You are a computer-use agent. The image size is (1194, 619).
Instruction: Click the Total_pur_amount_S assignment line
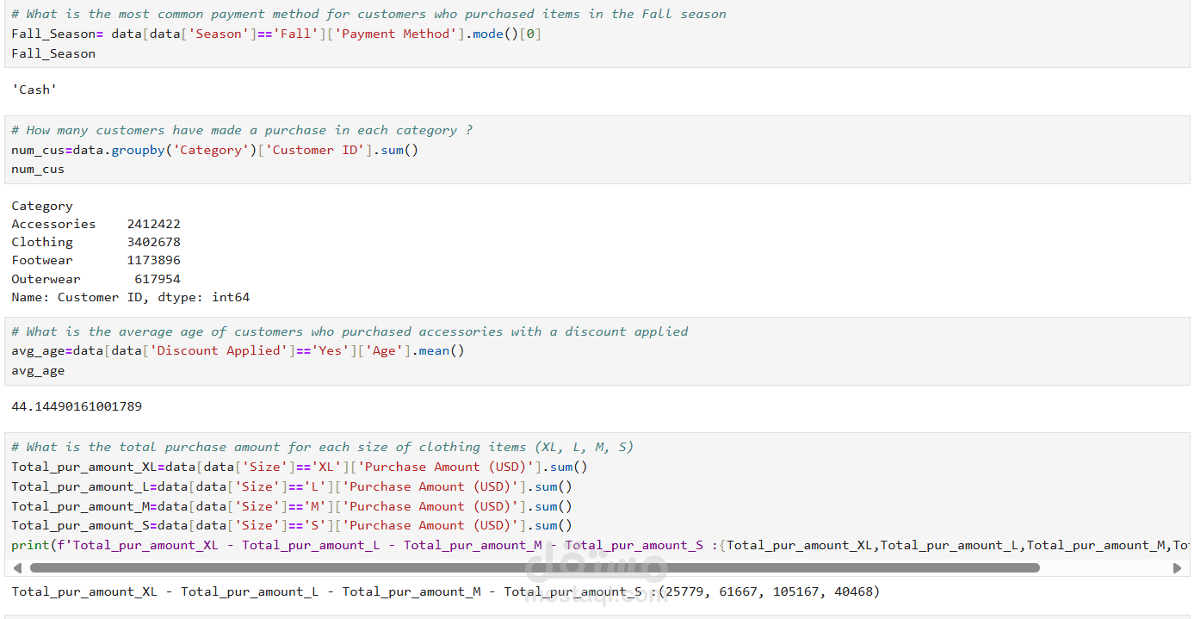(x=291, y=525)
